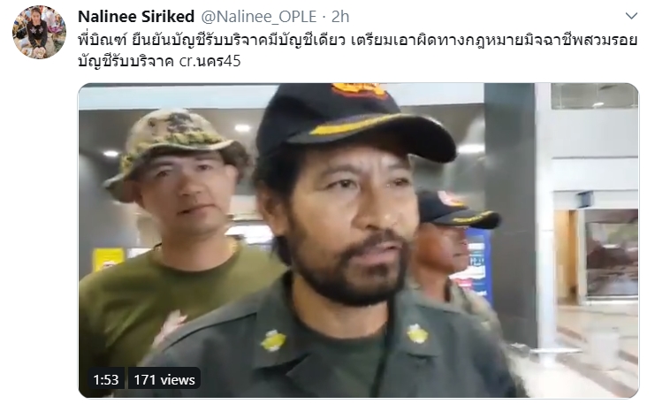The height and width of the screenshot is (404, 655).
Task: Click the 171 views counter
Action: (x=164, y=379)
